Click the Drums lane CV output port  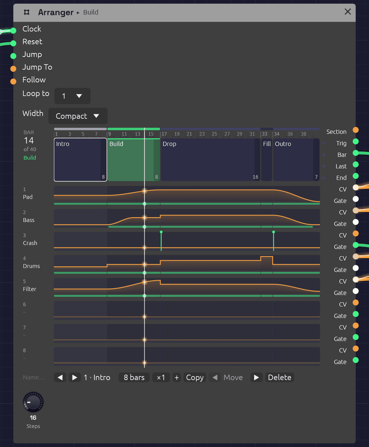click(x=356, y=257)
